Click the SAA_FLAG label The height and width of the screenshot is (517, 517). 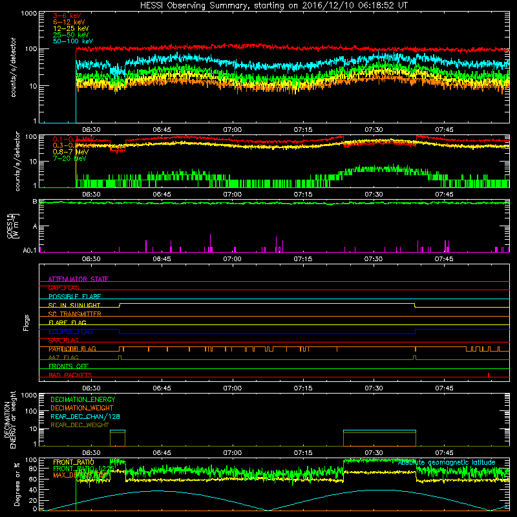coord(63,341)
